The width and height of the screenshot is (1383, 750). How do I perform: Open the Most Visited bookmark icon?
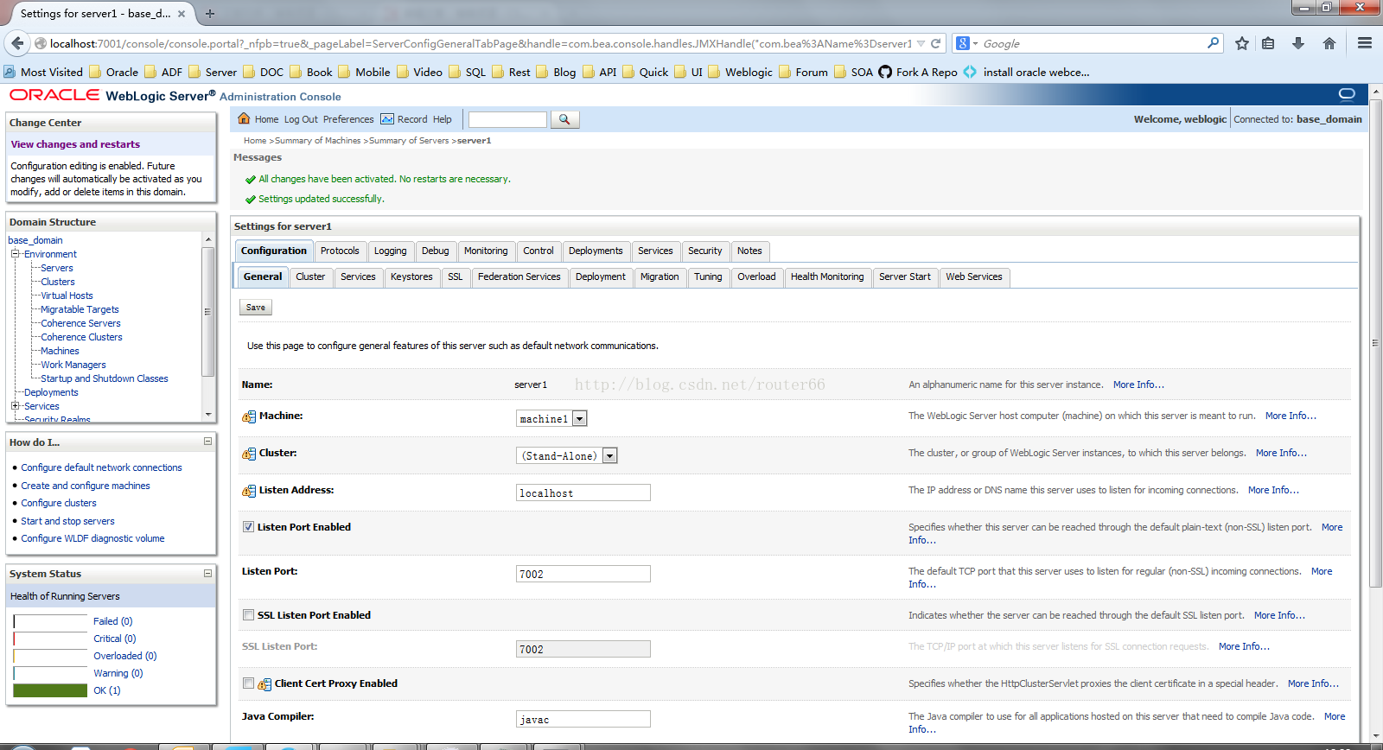pos(10,73)
